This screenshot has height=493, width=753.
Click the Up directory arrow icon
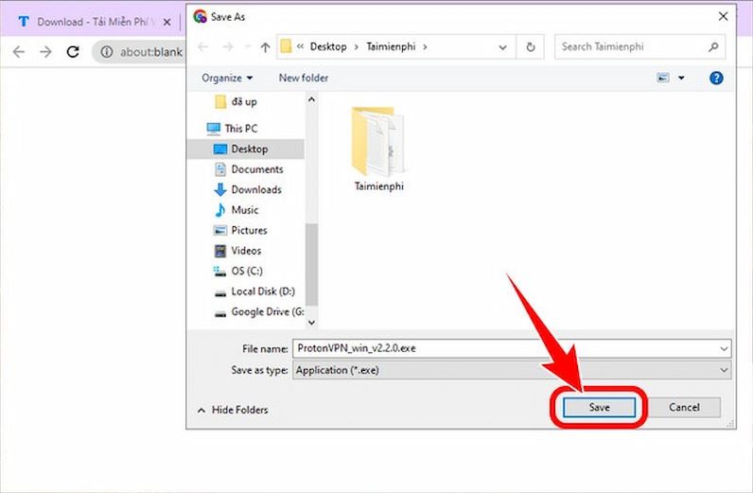tap(265, 46)
